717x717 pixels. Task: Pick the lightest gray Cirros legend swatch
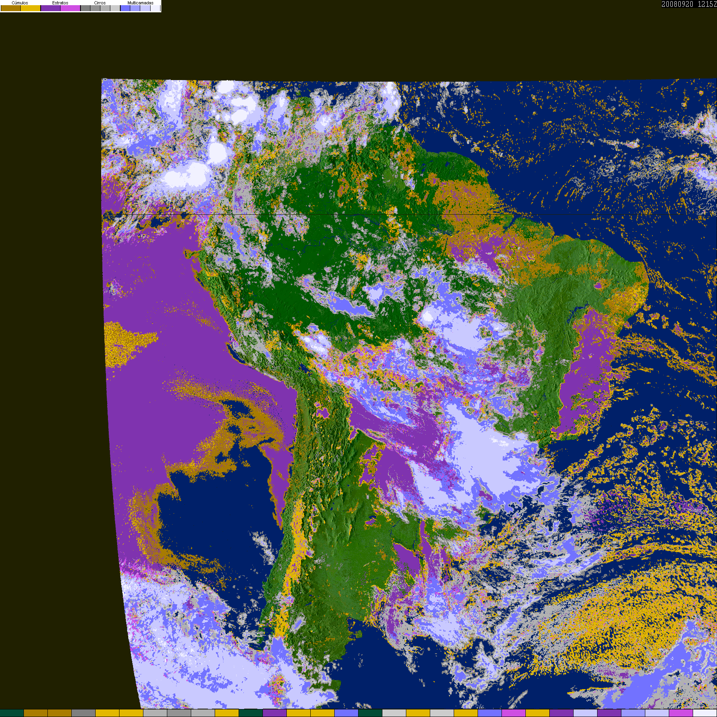tap(115, 8)
